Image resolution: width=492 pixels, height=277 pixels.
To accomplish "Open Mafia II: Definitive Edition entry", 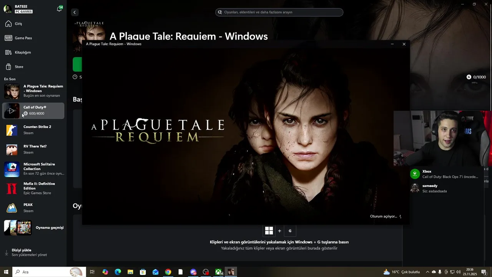I will click(x=33, y=189).
